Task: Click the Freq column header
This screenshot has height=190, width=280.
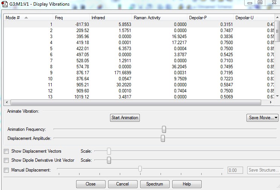Action: 71,18
